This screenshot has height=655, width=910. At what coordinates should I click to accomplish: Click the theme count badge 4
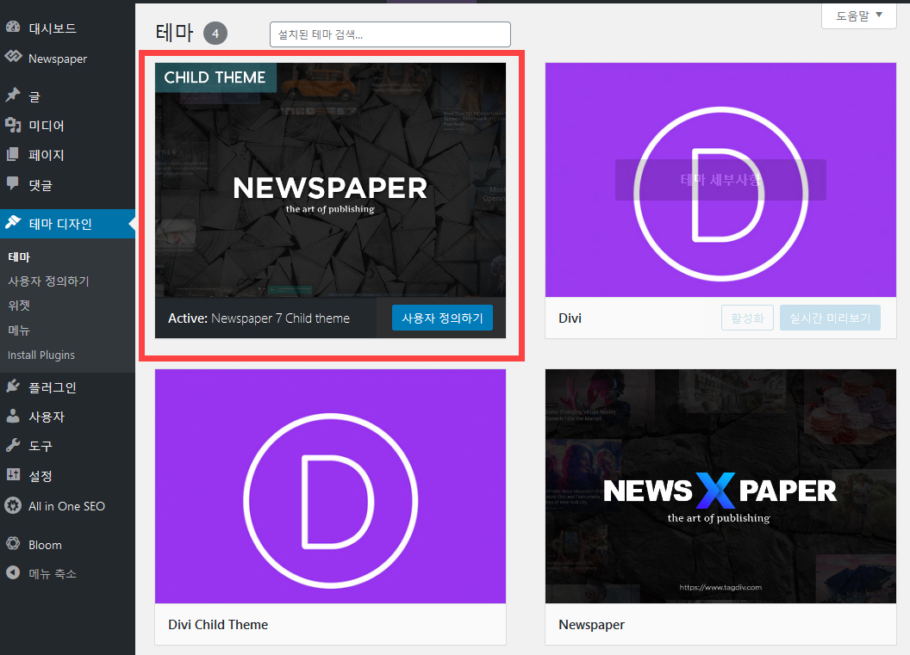click(215, 34)
